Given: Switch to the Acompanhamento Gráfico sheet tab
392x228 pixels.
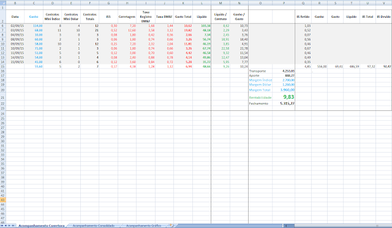Looking at the screenshot, I should [x=143, y=226].
